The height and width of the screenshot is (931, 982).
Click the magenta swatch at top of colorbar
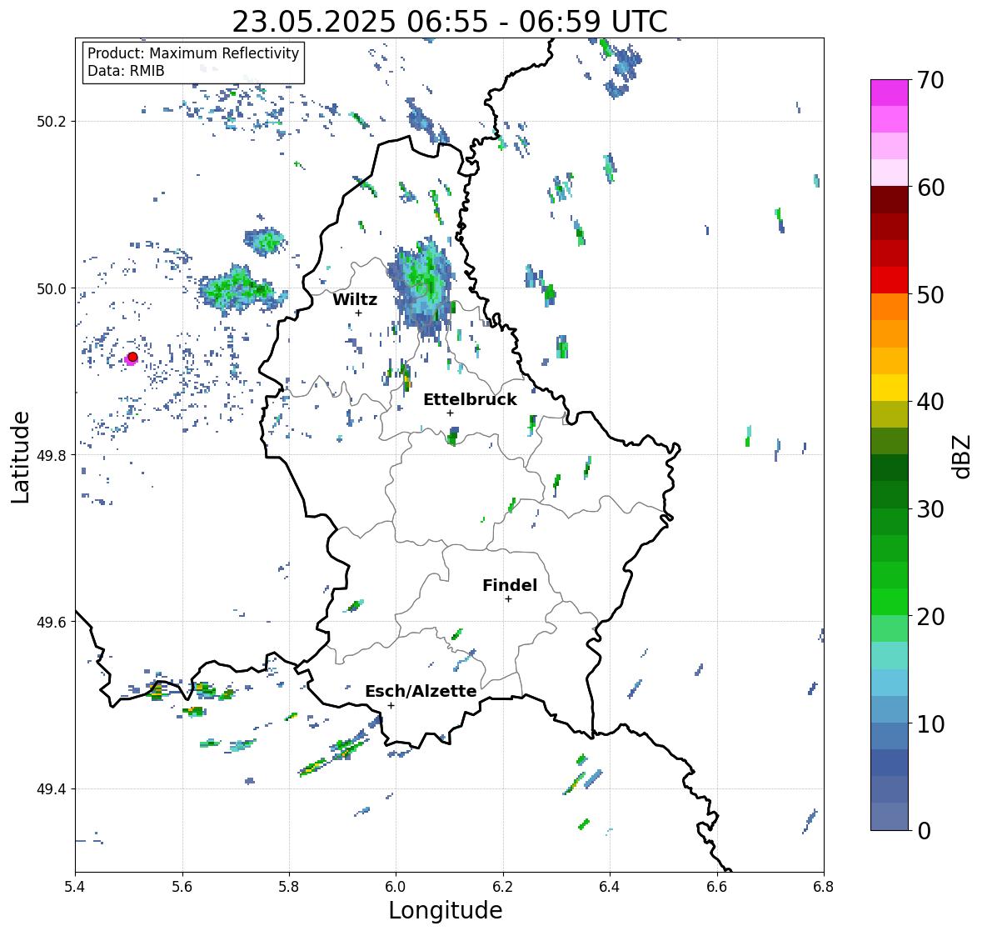(x=890, y=93)
